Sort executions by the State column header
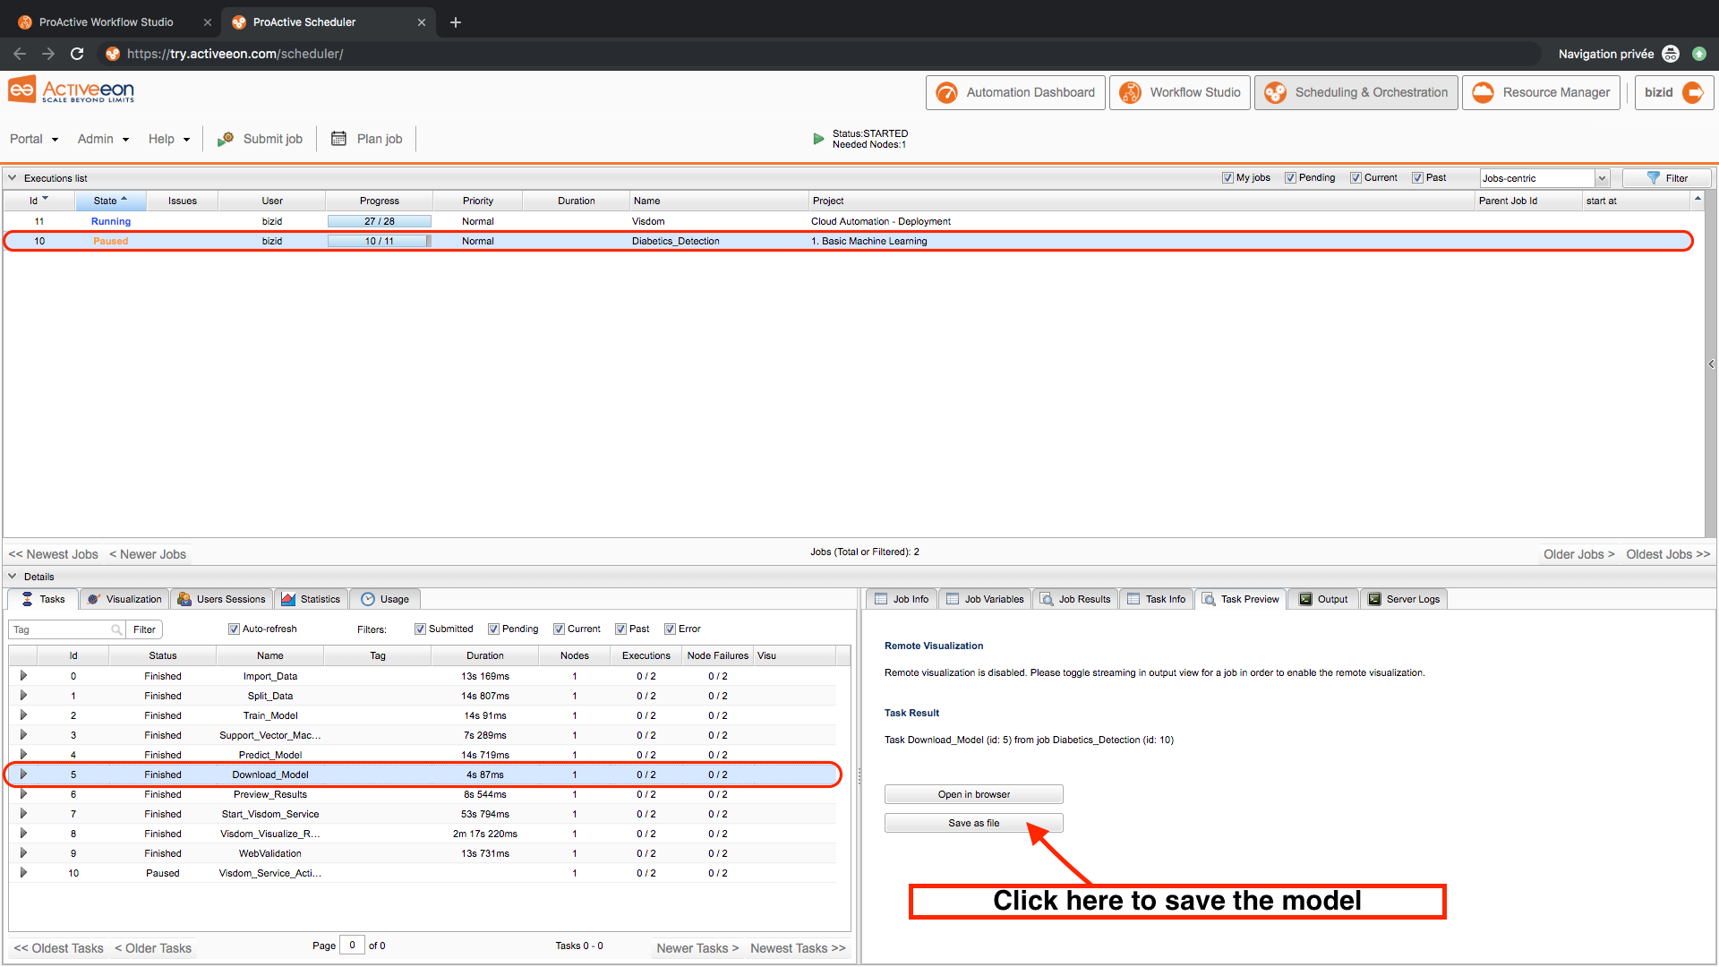Screen dimensions: 1719x967 point(110,201)
